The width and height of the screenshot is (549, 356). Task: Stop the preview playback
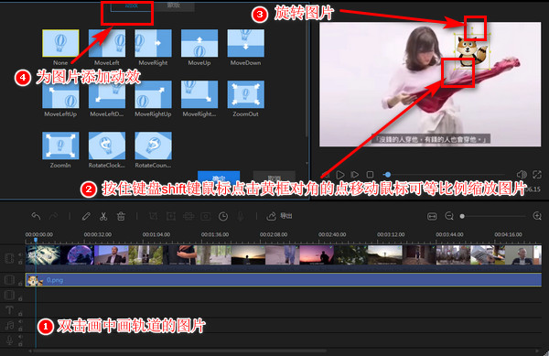370,174
